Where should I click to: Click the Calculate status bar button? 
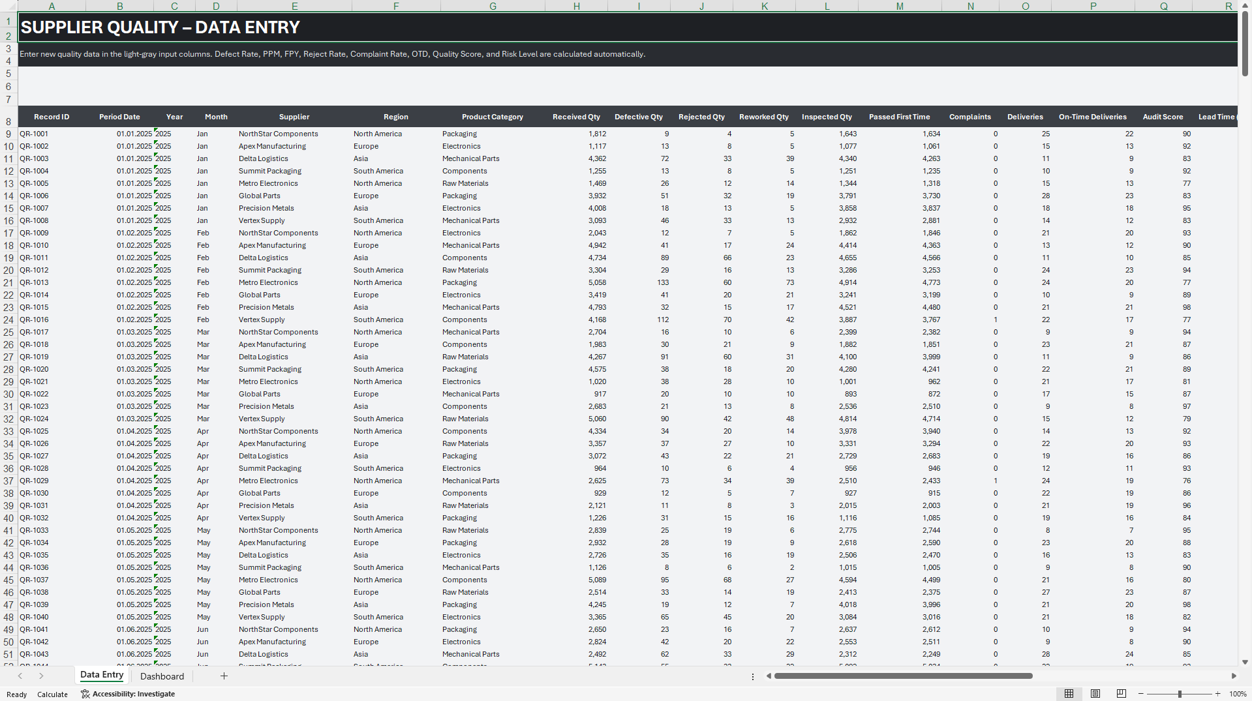52,694
